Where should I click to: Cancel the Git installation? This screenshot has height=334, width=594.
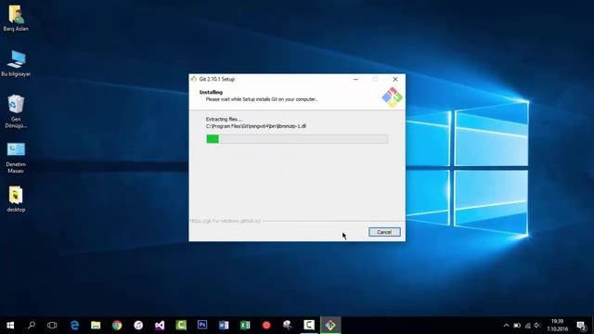tap(384, 232)
